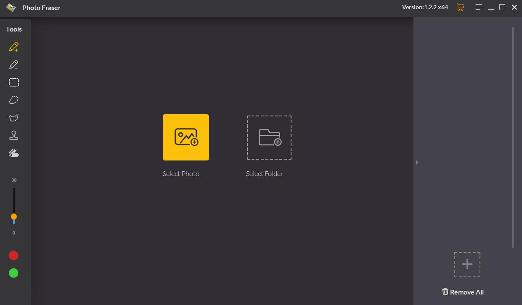Choose the lasso selection tool
Image resolution: width=522 pixels, height=305 pixels.
pyautogui.click(x=14, y=100)
